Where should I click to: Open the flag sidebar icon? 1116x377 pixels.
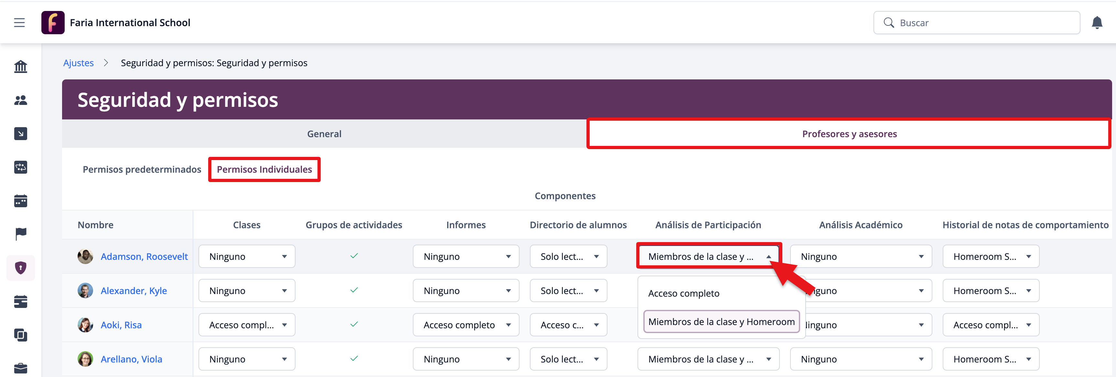(20, 234)
